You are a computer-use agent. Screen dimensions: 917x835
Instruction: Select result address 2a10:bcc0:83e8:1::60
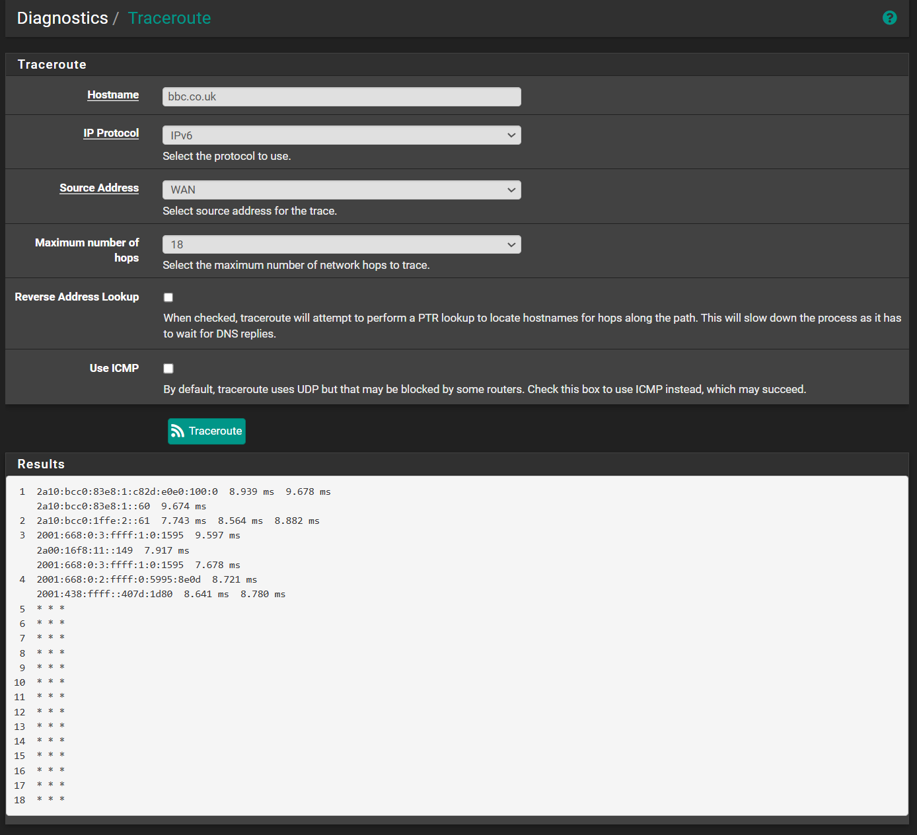pos(93,506)
